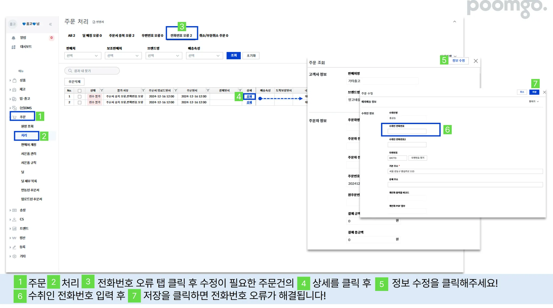Click the 수취인 전화번호 input field
Image resolution: width=553 pixels, height=308 pixels.
coord(407,131)
